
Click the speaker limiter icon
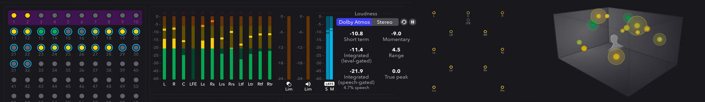pyautogui.click(x=308, y=84)
